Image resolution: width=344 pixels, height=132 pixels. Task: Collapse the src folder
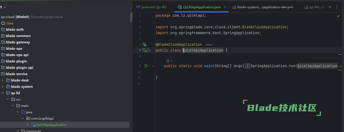click(8, 99)
